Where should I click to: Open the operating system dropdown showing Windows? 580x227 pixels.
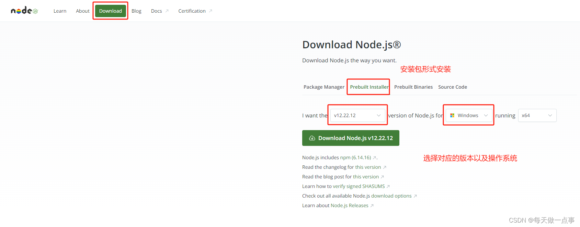pos(468,115)
